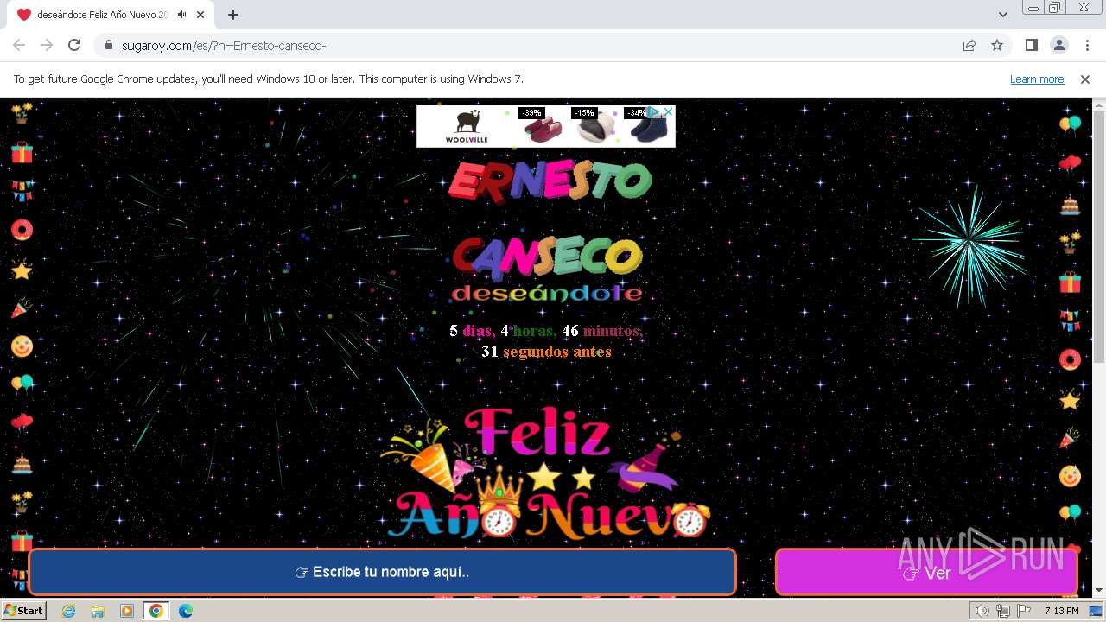Image resolution: width=1106 pixels, height=622 pixels.
Task: Click the Escribe tu nombre aquí field
Action: pyautogui.click(x=382, y=572)
